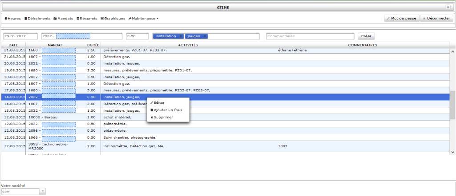Screen dimensions: 456x196
Task: Open the Mandats section
Action: tap(64, 18)
